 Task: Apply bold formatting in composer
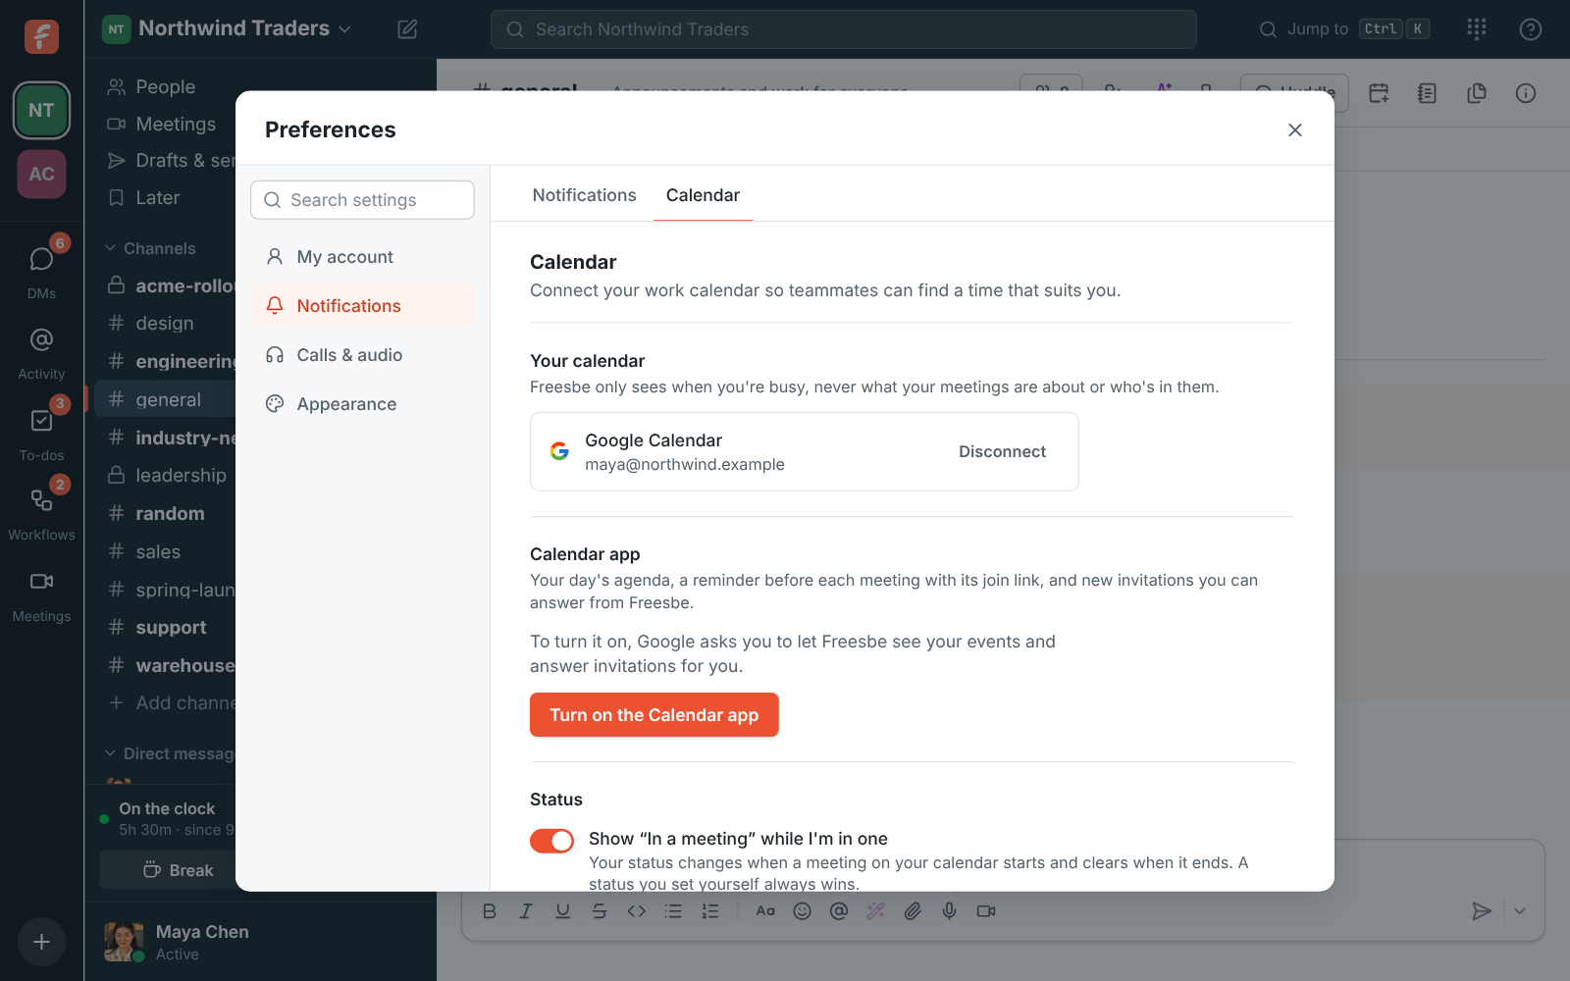pyautogui.click(x=490, y=911)
